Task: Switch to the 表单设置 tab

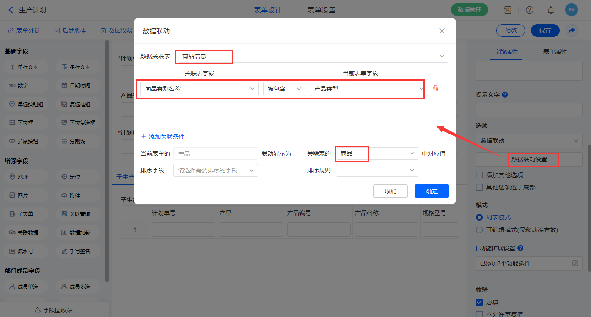Action: point(322,10)
